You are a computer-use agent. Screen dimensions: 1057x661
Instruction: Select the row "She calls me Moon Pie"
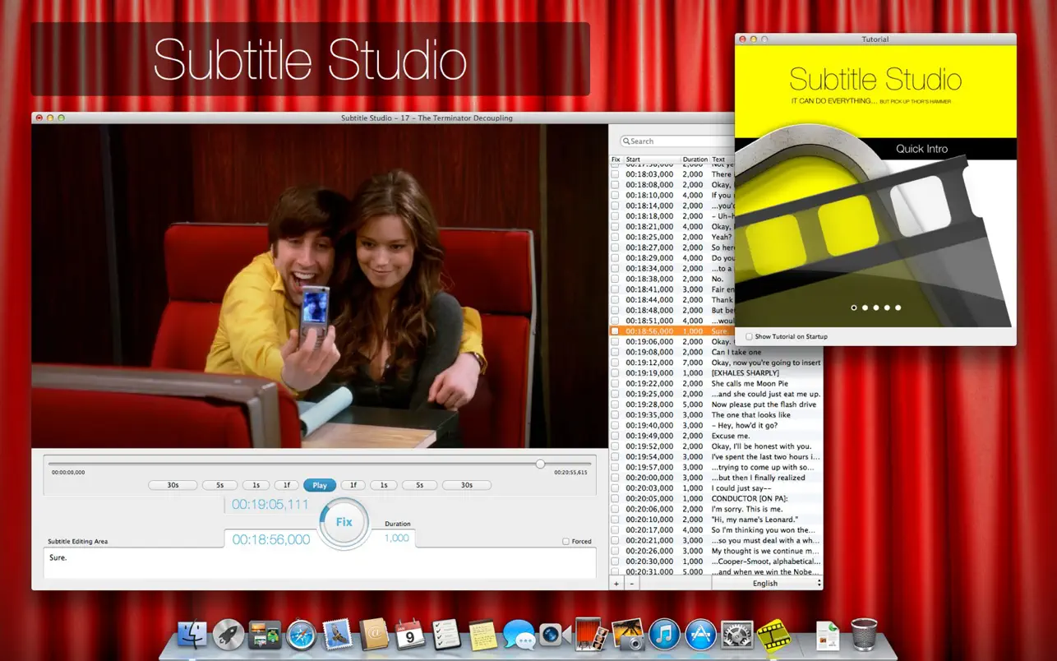715,383
